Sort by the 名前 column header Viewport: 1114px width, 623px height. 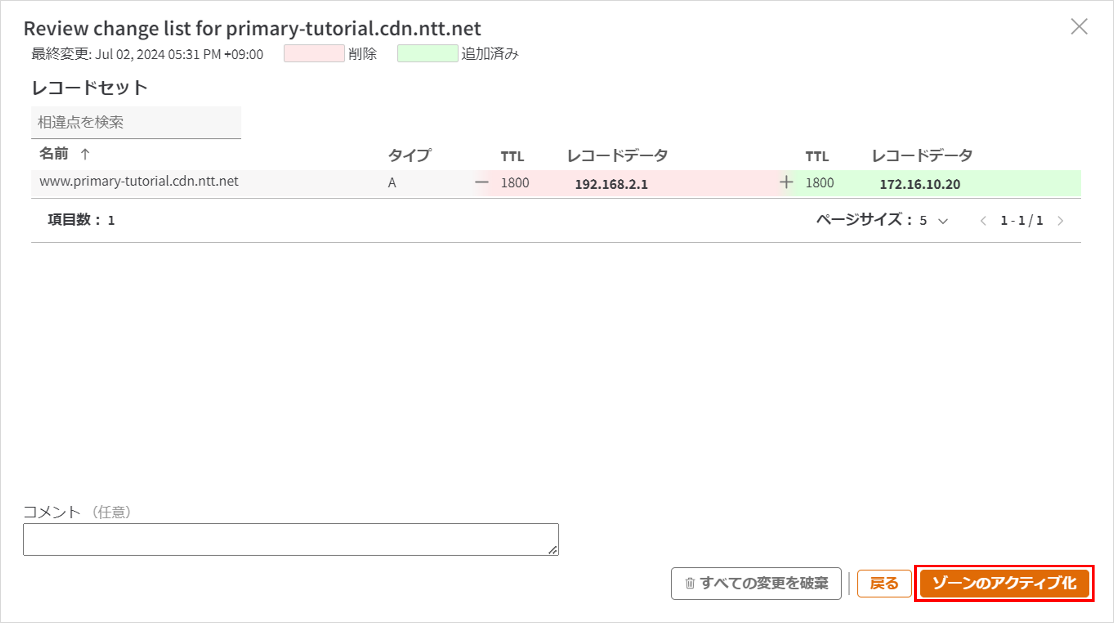tap(54, 153)
